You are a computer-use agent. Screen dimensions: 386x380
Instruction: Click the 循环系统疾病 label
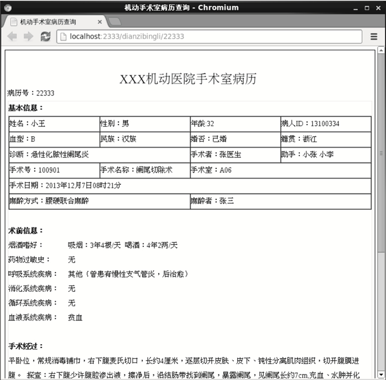(33, 303)
